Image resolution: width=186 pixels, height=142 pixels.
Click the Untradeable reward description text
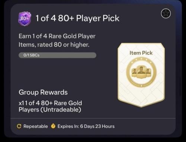(x=50, y=106)
